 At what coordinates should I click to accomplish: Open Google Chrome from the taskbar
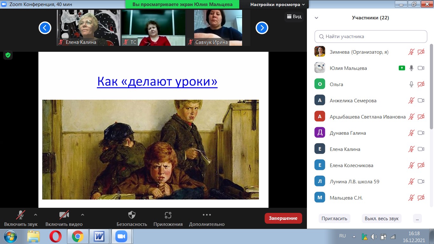78,236
